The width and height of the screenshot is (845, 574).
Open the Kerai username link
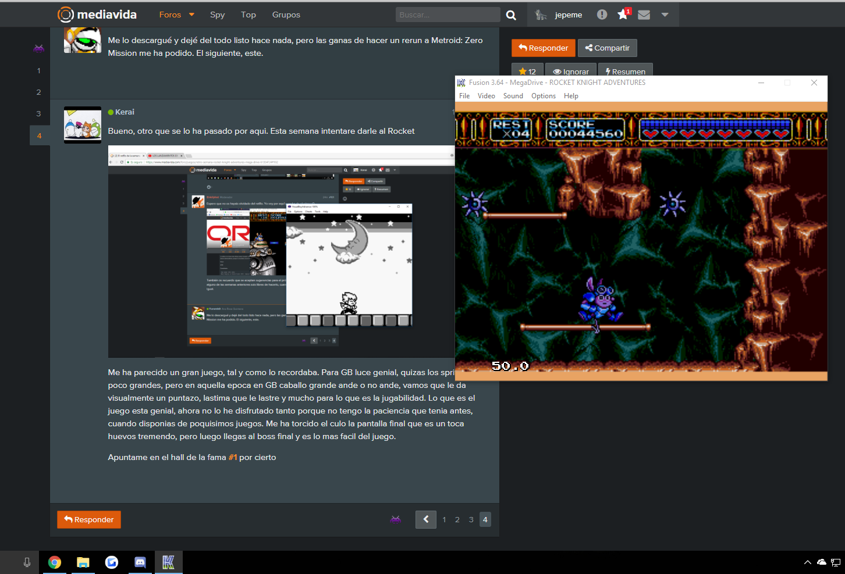click(x=125, y=112)
